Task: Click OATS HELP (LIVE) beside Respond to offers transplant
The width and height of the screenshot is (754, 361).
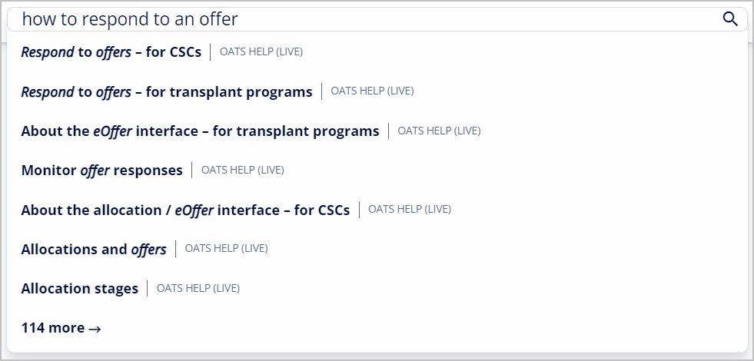Action: pyautogui.click(x=372, y=91)
